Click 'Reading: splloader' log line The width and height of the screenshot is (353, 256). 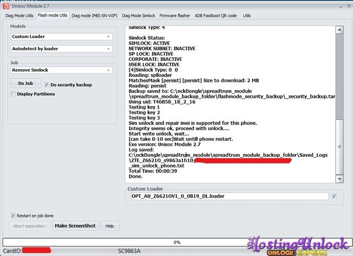[x=150, y=75]
